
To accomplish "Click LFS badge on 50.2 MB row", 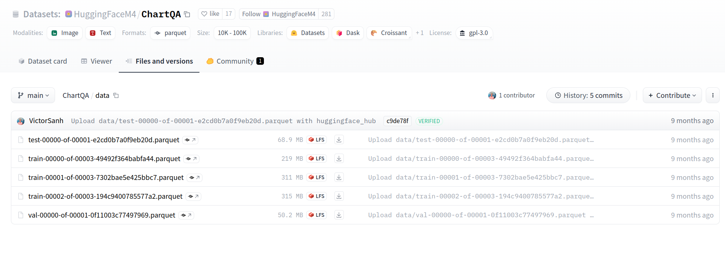I will (316, 215).
